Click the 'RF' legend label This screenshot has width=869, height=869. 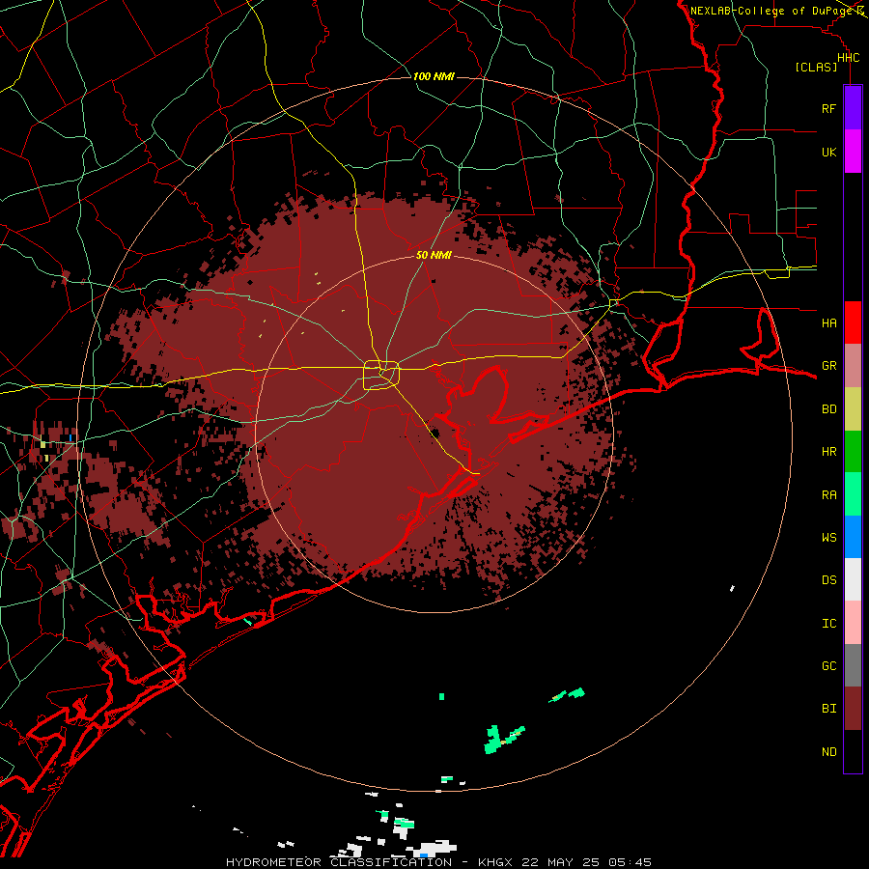pos(828,108)
